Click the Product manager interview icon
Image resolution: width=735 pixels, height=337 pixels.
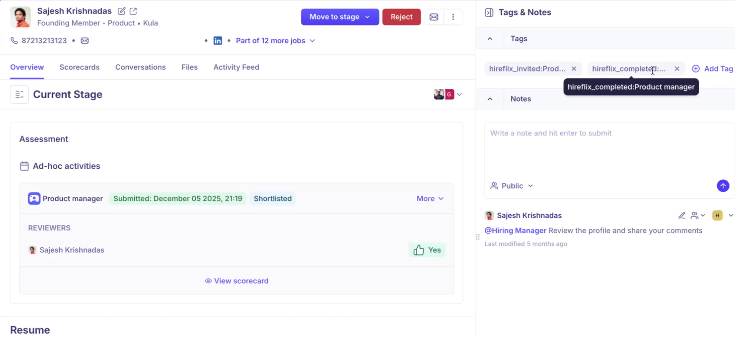click(34, 199)
